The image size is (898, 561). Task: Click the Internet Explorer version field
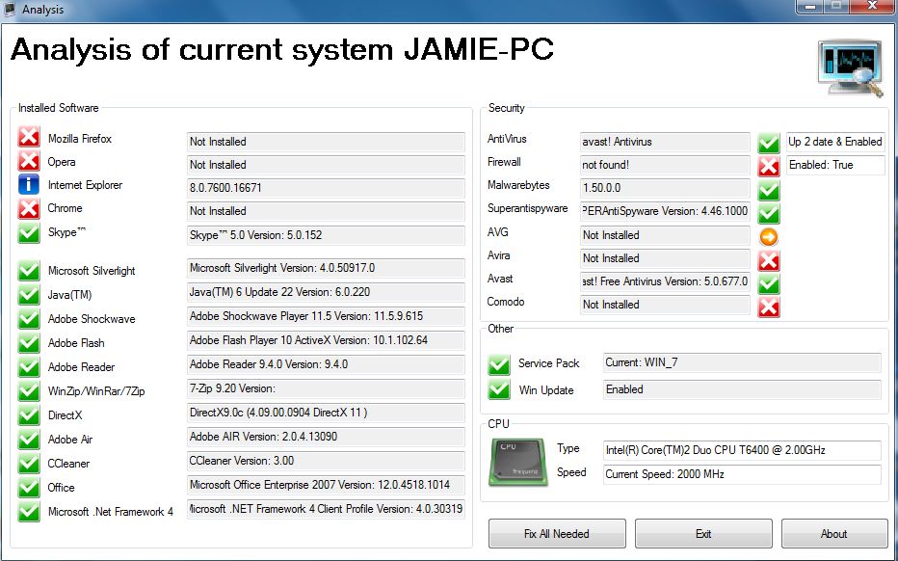[326, 188]
